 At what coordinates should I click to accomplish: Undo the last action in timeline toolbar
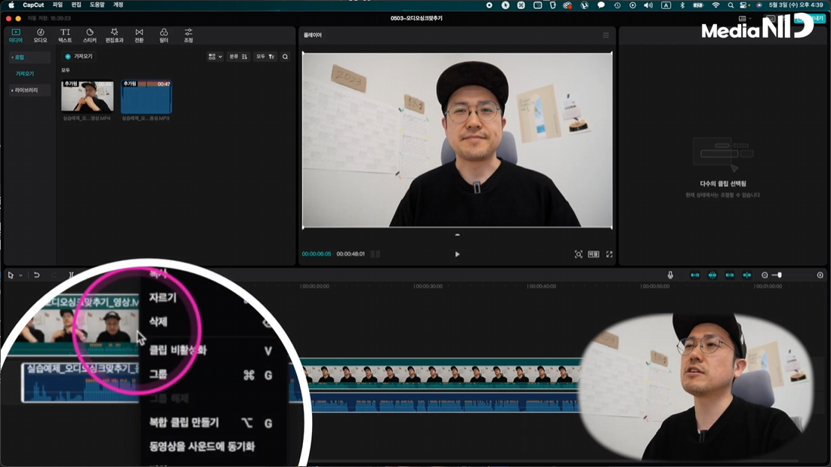point(36,275)
